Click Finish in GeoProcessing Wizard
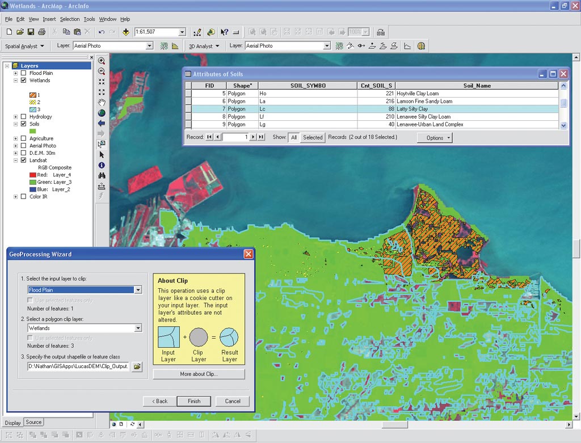 point(194,401)
